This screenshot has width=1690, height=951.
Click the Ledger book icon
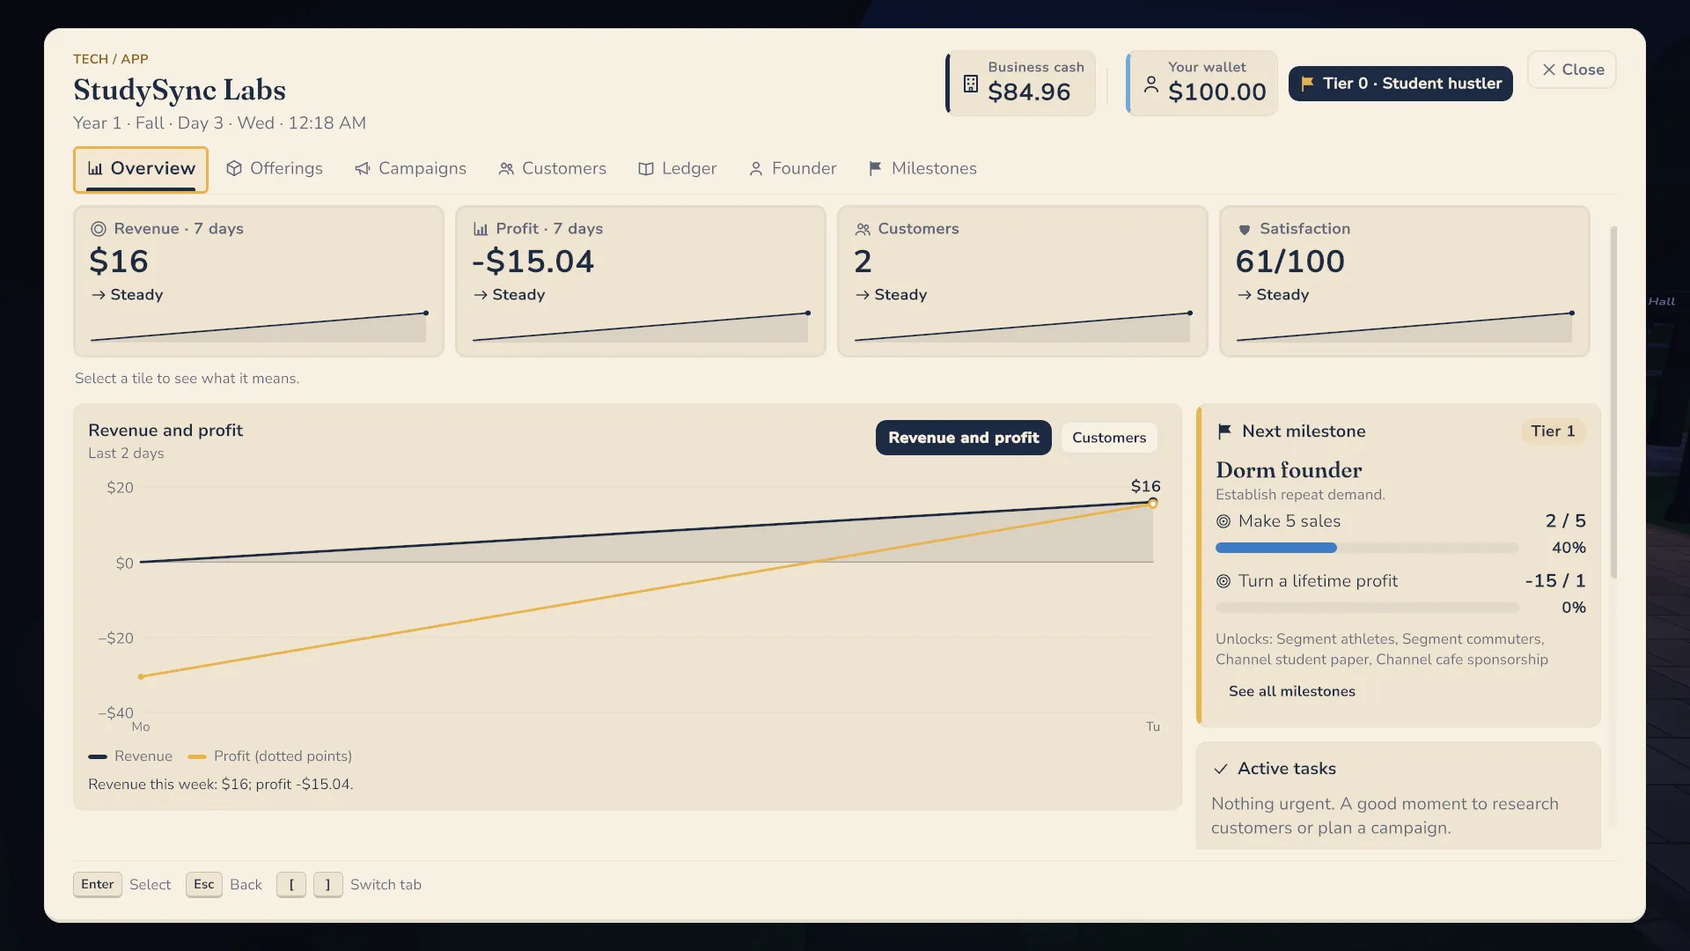646,169
